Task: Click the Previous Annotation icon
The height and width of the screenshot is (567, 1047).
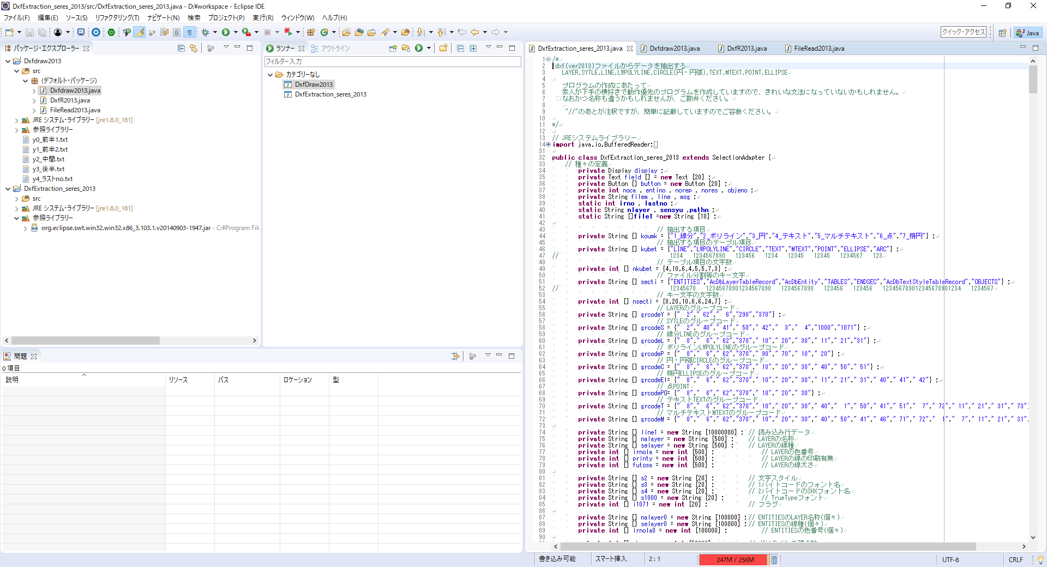Action: [x=441, y=33]
